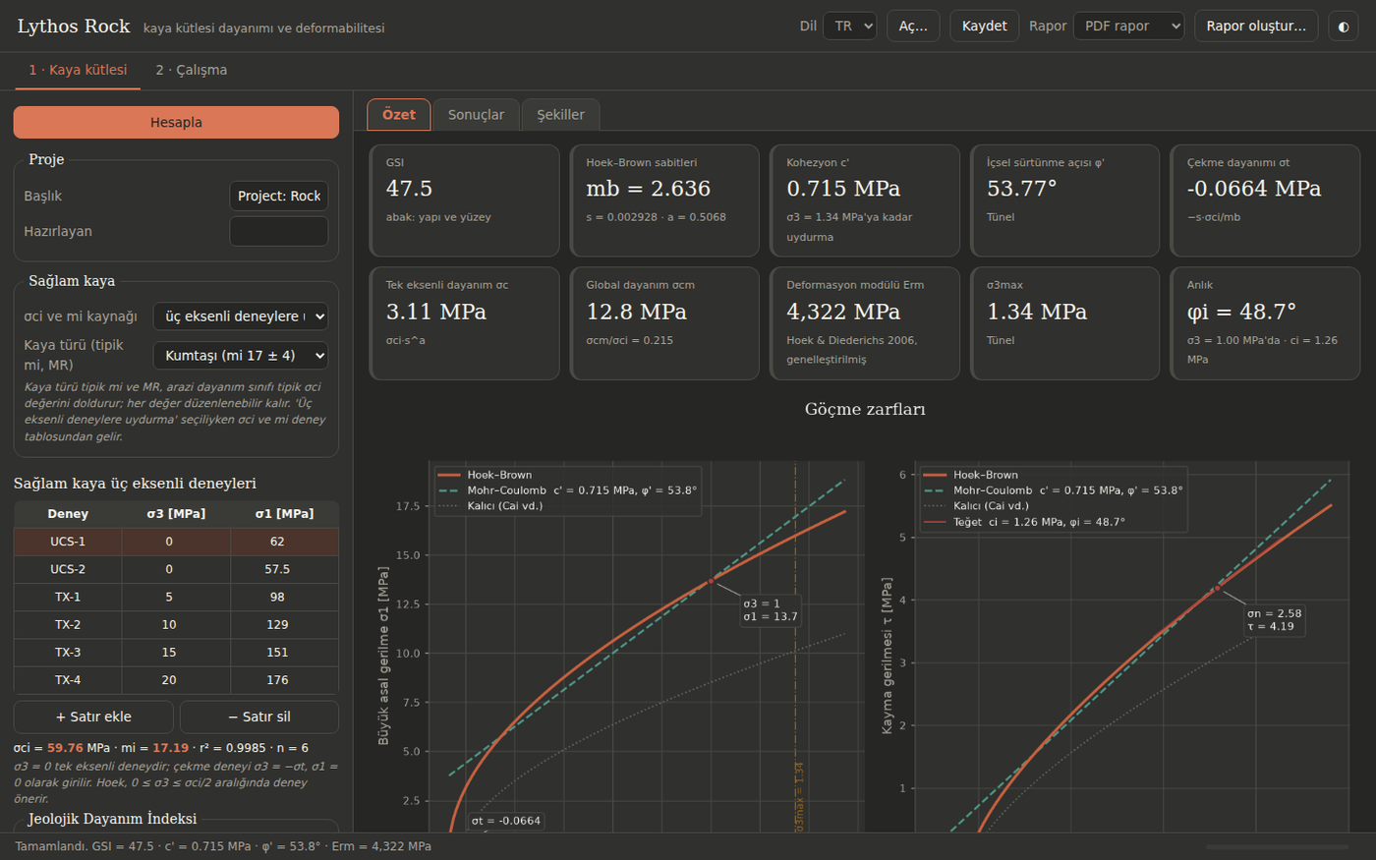Viewport: 1376px width, 860px height.
Task: Click the σn = 2.58, τ = 4.19 annotation
Action: click(x=1275, y=620)
